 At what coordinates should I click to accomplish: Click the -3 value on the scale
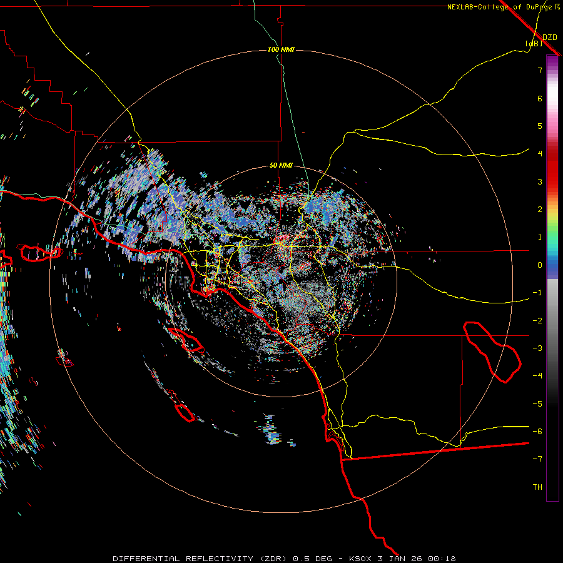coord(537,348)
